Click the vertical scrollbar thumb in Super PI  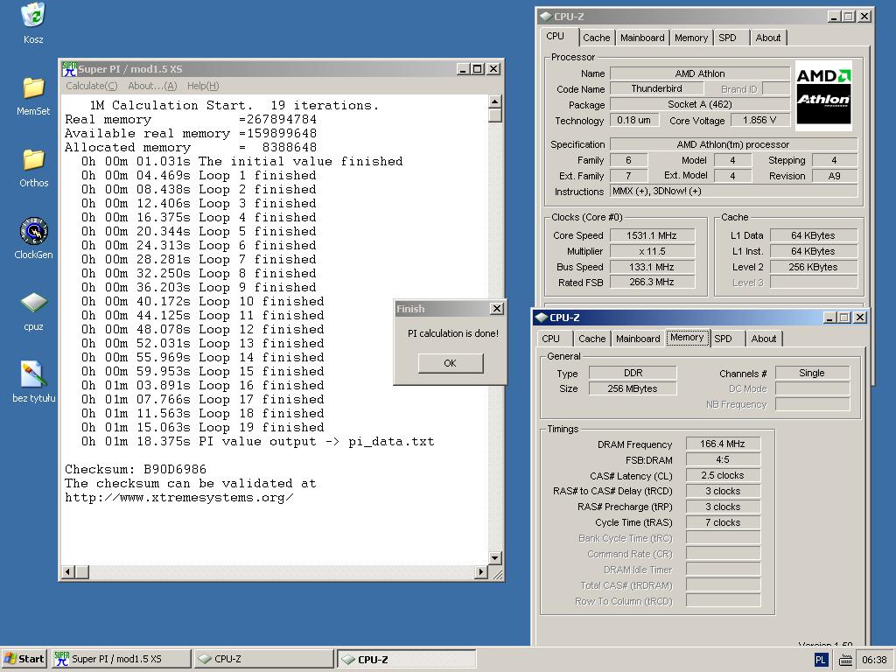[x=495, y=115]
